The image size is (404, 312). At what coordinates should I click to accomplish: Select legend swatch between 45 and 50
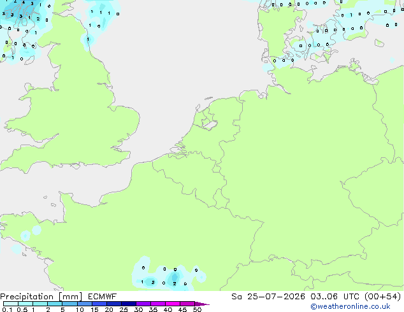[187, 304]
